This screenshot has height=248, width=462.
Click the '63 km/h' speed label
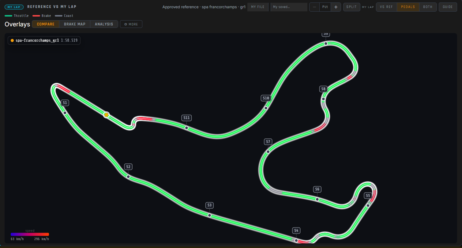coord(17,239)
